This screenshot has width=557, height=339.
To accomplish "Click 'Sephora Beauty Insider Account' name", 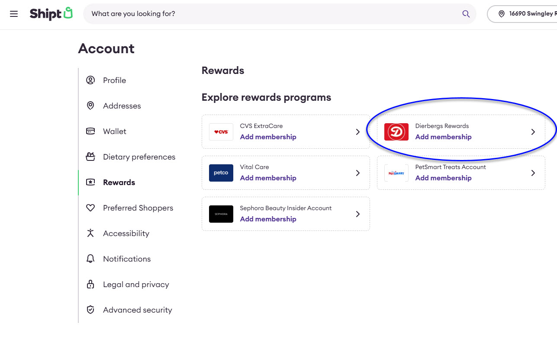I will click(286, 208).
